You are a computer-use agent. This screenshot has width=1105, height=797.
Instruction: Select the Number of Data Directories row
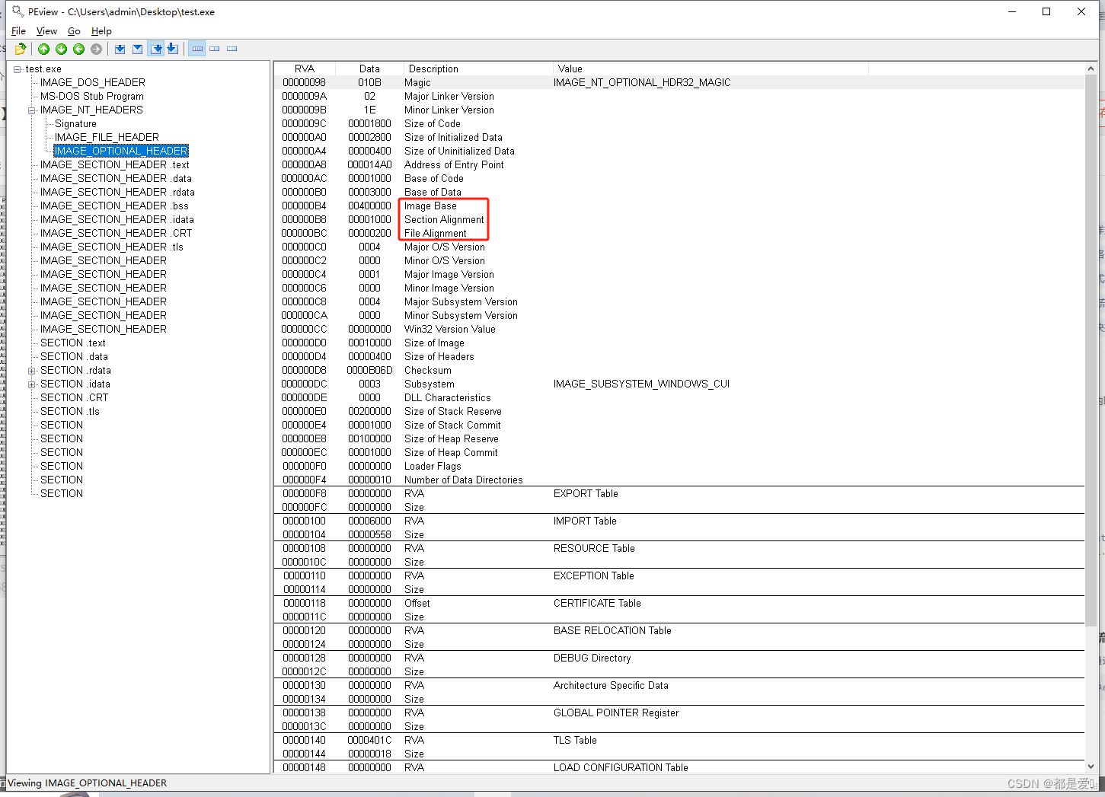[679, 480]
